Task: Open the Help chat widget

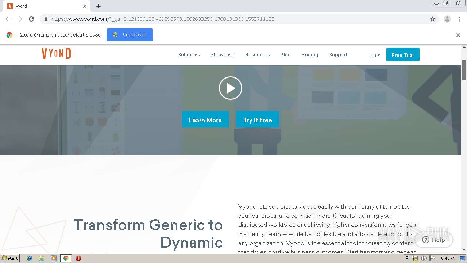Action: point(434,240)
